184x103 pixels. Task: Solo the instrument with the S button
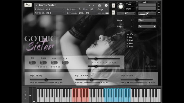coord(113,5)
